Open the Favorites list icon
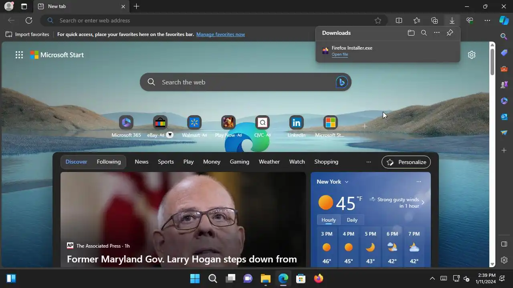The height and width of the screenshot is (288, 513). click(x=417, y=20)
